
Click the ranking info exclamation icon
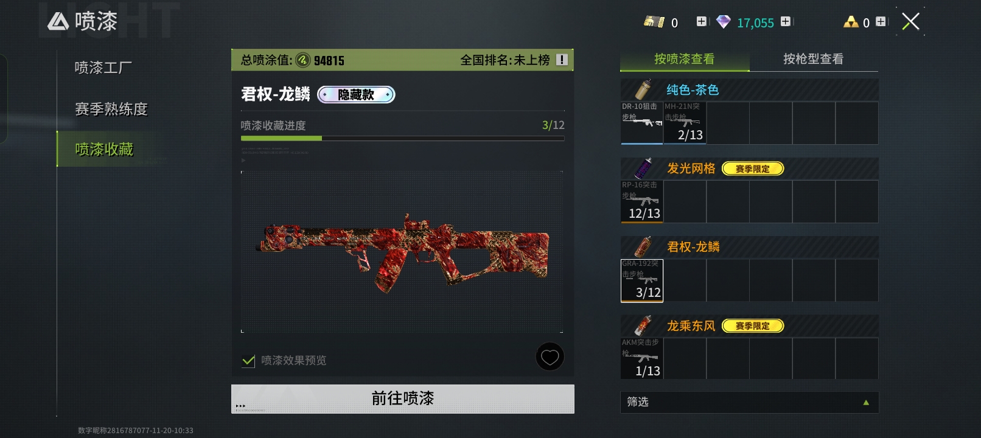point(562,60)
